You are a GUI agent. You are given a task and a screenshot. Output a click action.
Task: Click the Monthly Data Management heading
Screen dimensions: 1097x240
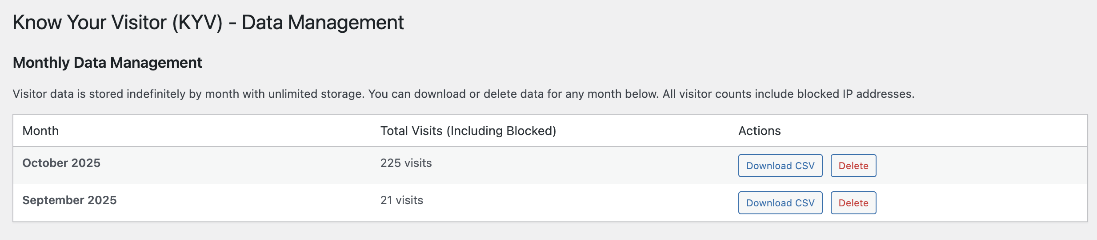click(107, 63)
